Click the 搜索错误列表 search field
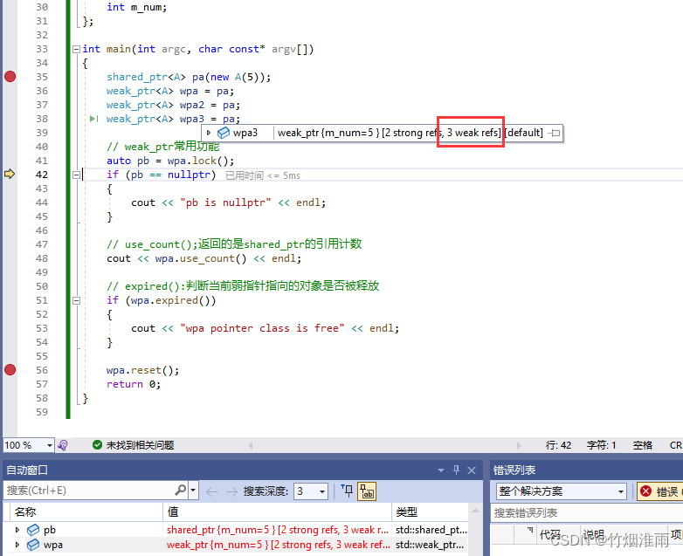Screen dimensions: 683x556 click(x=587, y=513)
